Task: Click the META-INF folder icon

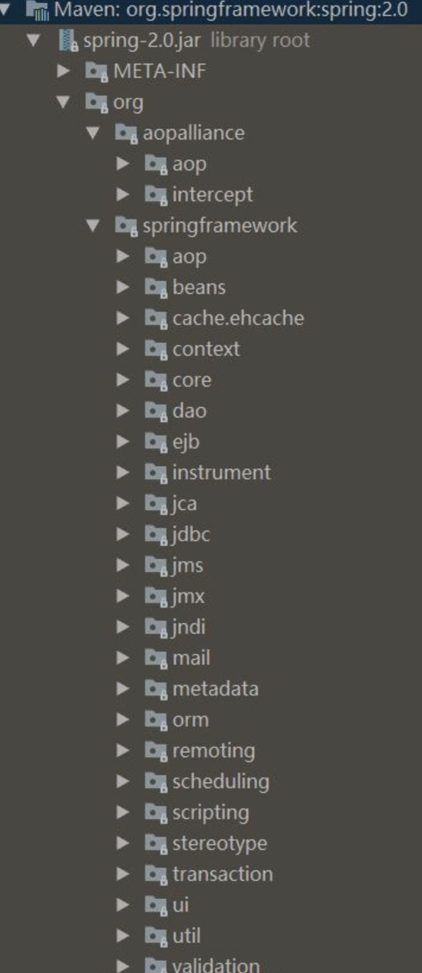Action: click(96, 71)
